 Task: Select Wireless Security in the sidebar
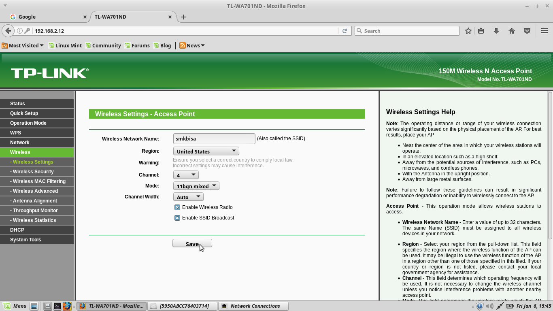(32, 171)
